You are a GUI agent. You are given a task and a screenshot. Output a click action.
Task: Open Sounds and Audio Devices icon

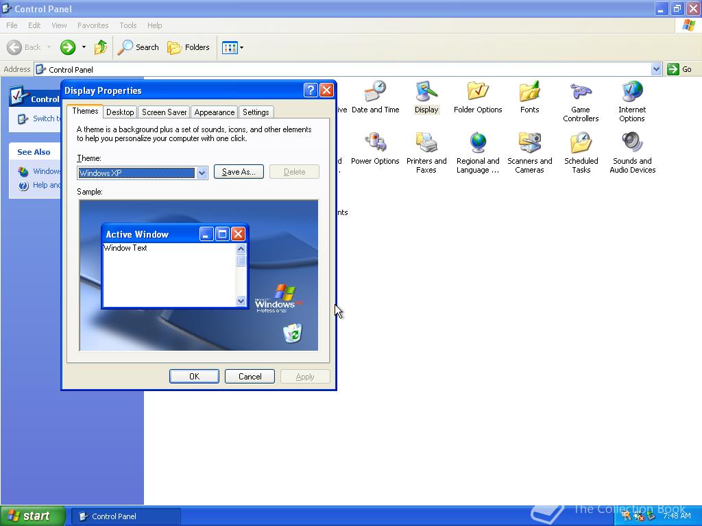pyautogui.click(x=632, y=153)
